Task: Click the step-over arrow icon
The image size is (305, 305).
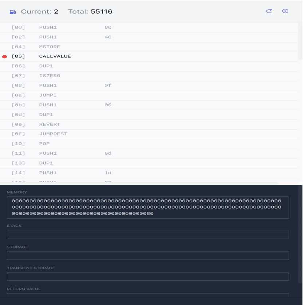Action: tap(269, 11)
